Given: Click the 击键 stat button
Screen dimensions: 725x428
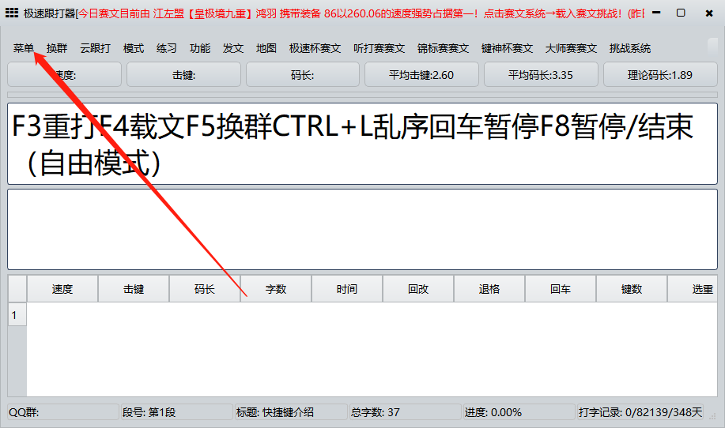Looking at the screenshot, I should (x=183, y=75).
